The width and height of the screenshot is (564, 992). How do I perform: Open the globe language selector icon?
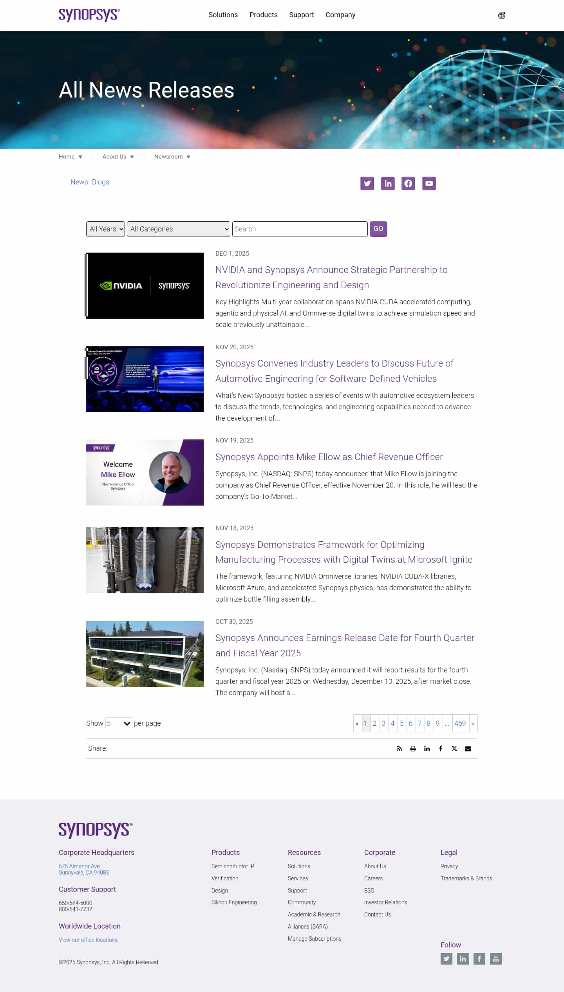point(501,16)
